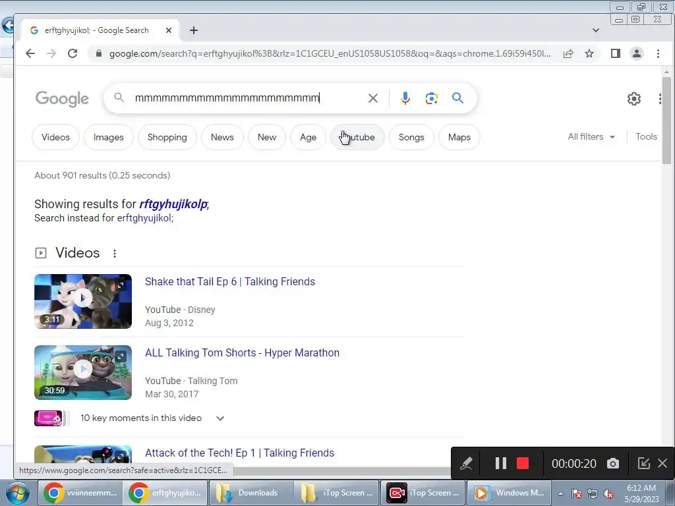The image size is (675, 506).
Task: Select the New filter chip
Action: pyautogui.click(x=267, y=137)
